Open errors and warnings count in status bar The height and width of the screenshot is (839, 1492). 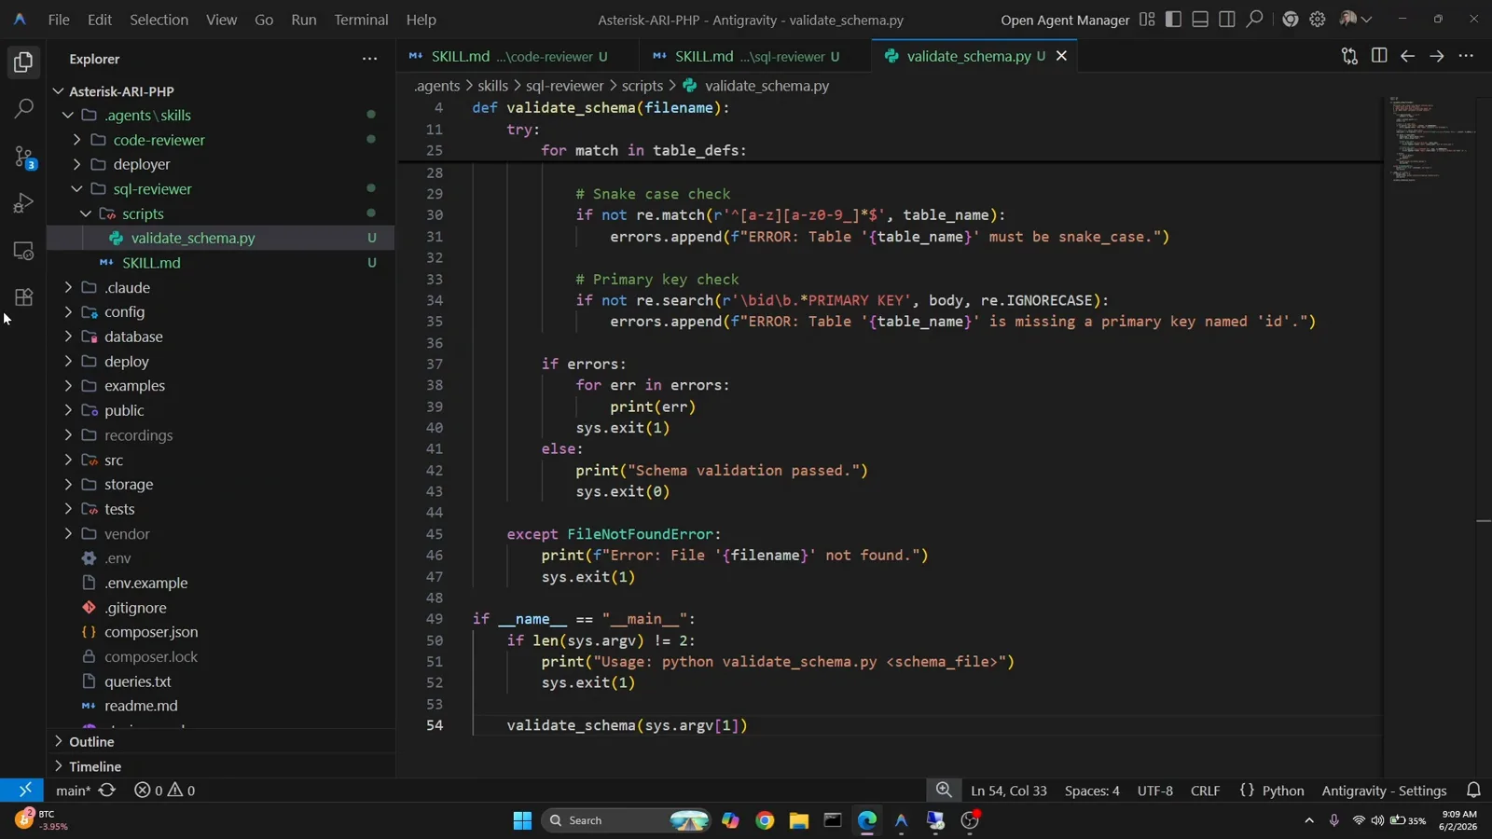coord(165,791)
